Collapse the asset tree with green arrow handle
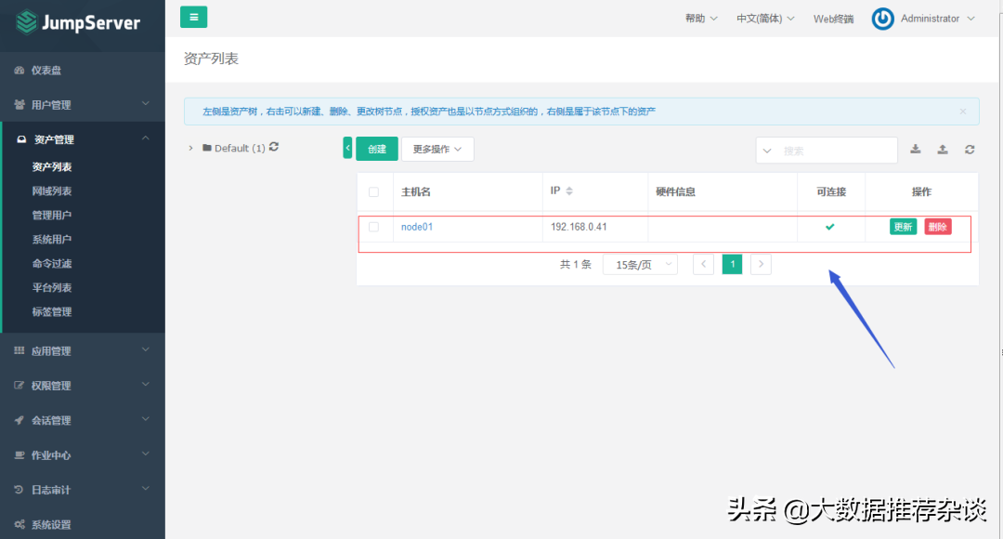1003x539 pixels. point(347,149)
